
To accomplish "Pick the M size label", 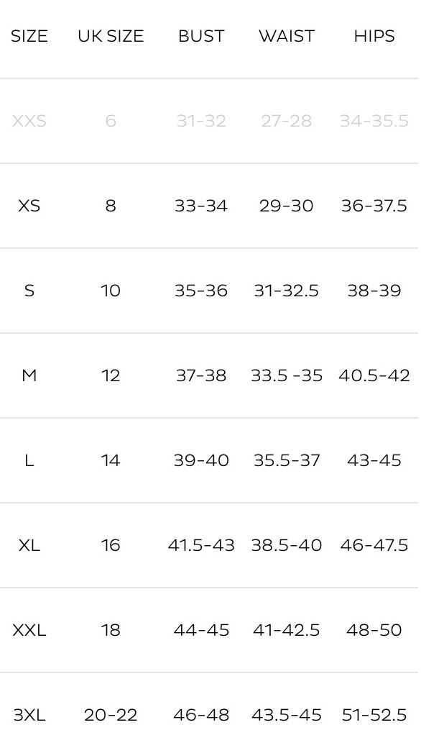I will coord(29,376).
